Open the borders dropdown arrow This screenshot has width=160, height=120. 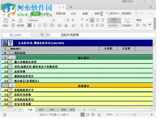(x=48, y=25)
